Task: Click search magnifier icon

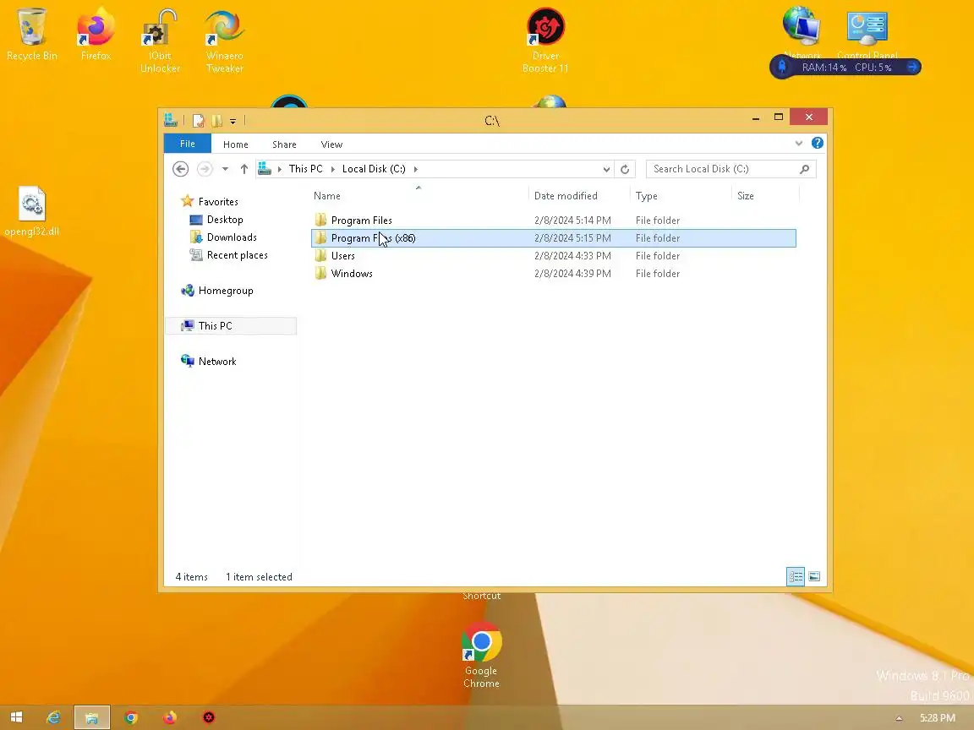Action: point(804,169)
